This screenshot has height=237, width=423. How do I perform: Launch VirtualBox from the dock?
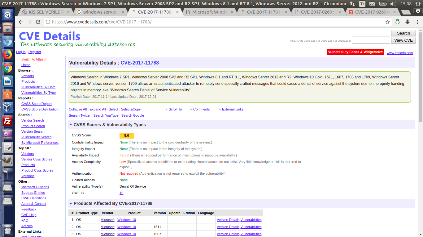pyautogui.click(x=7, y=108)
